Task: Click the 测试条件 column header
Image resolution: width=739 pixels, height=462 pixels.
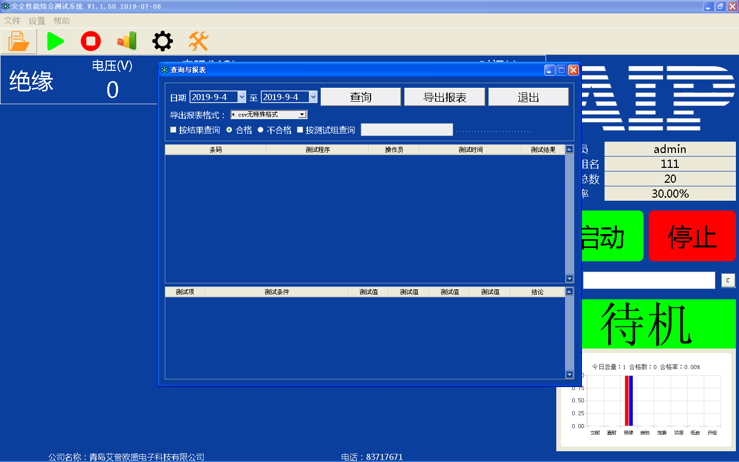Action: coord(277,292)
